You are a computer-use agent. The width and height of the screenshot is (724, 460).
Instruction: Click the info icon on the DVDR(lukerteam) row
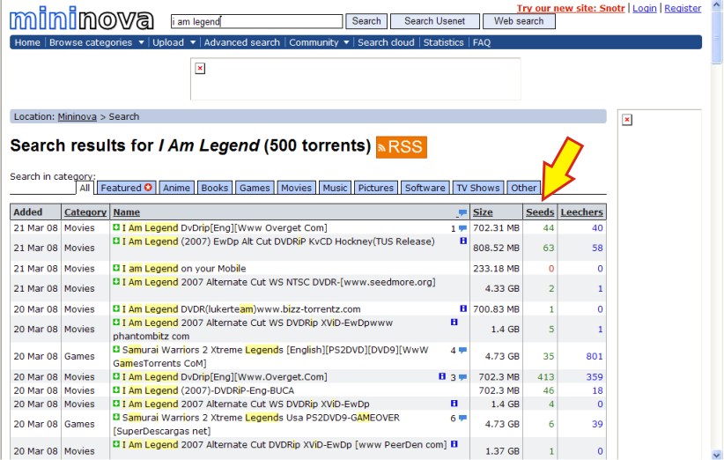pyautogui.click(x=463, y=308)
